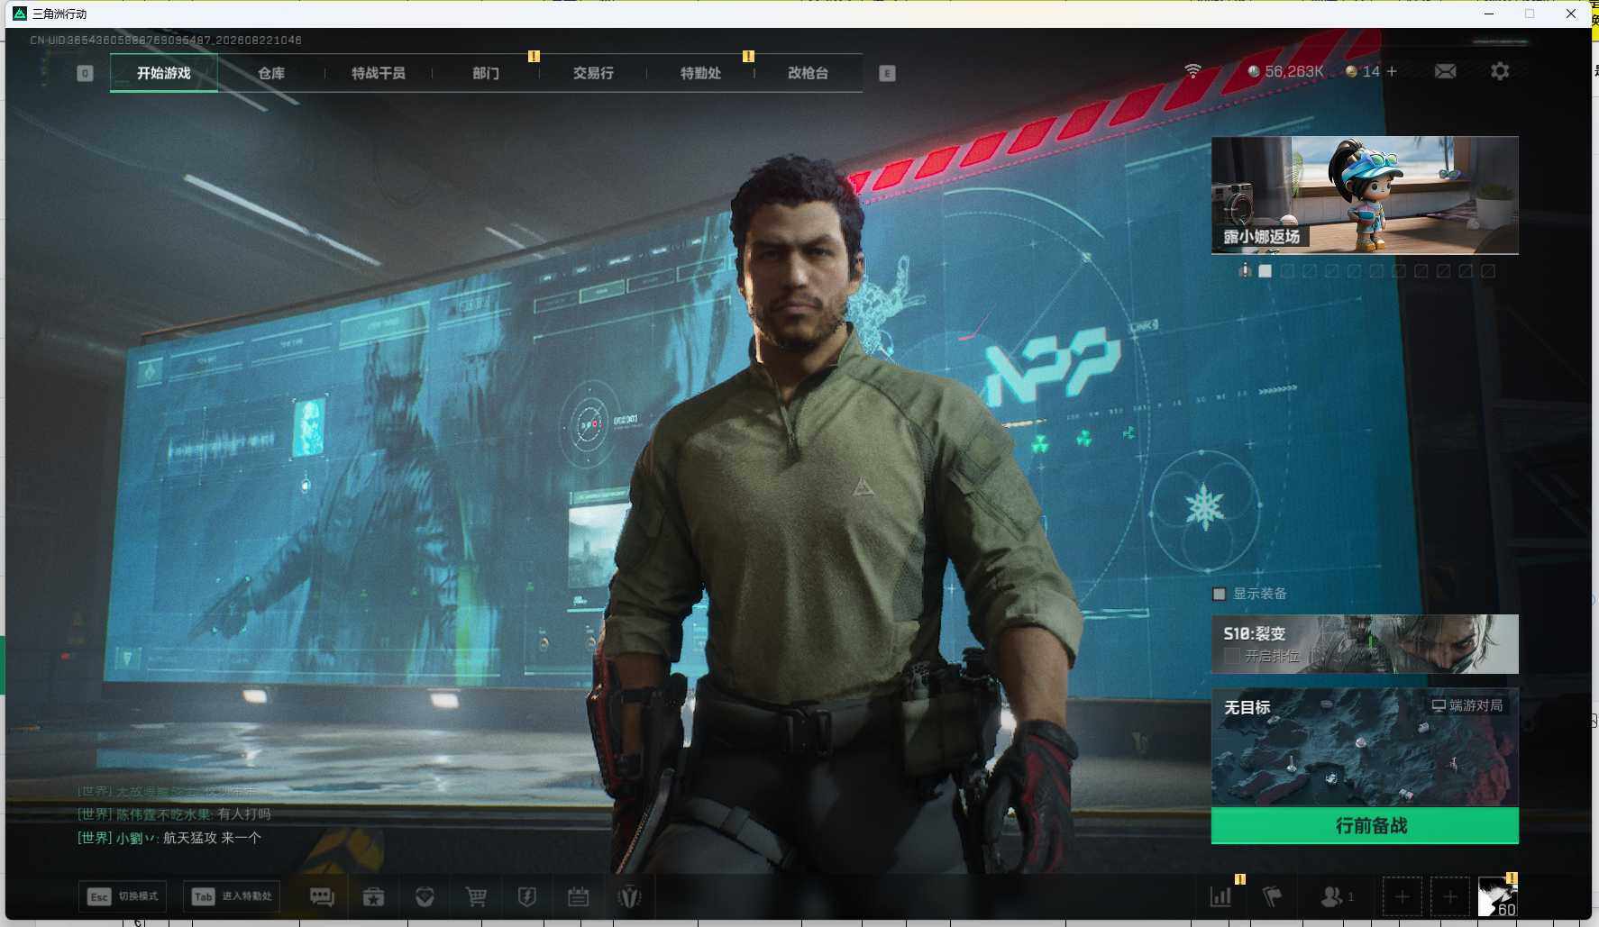
Task: Enable the 开启排位 checkbox
Action: [1232, 656]
